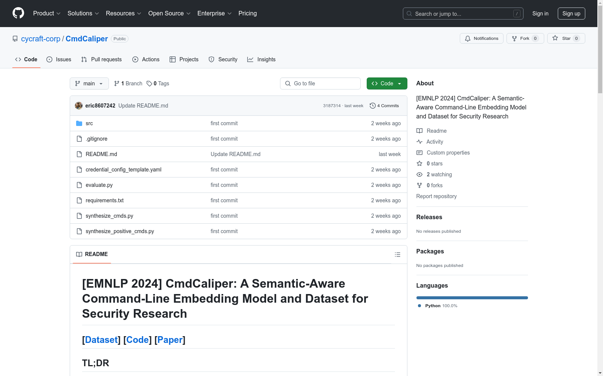This screenshot has width=603, height=376.
Task: Open the cycraft-corp organization link
Action: (x=41, y=39)
